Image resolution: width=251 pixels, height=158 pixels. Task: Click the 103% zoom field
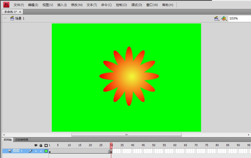[240, 18]
